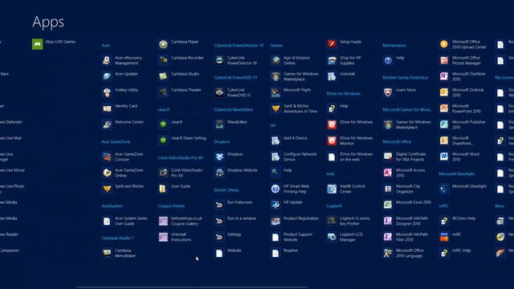Click "Acer System Series User Guide" text
The height and width of the screenshot is (289, 514).
point(131,221)
